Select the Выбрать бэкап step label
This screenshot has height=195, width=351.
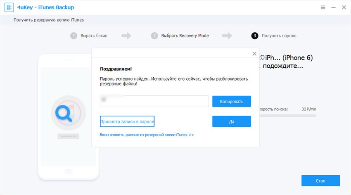pyautogui.click(x=94, y=36)
